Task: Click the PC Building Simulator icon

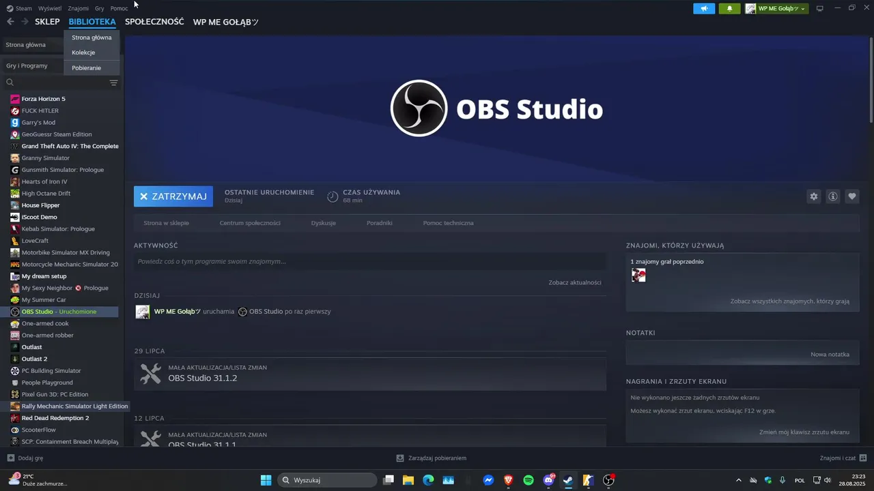Action: coord(15,371)
